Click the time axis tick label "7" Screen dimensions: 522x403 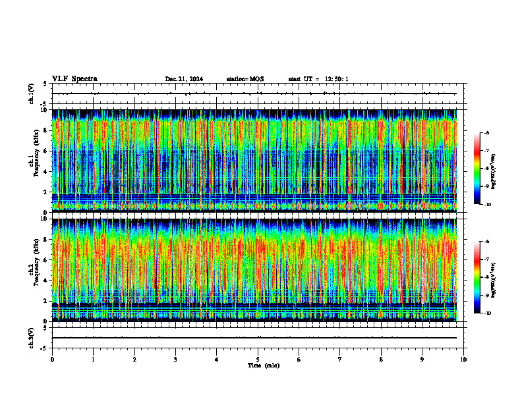(x=340, y=360)
